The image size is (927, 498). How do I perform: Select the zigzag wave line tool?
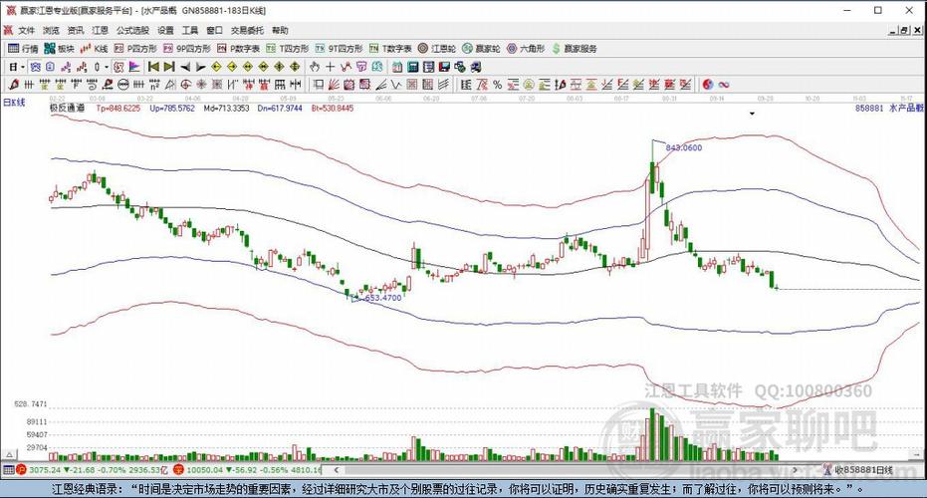click(396, 85)
